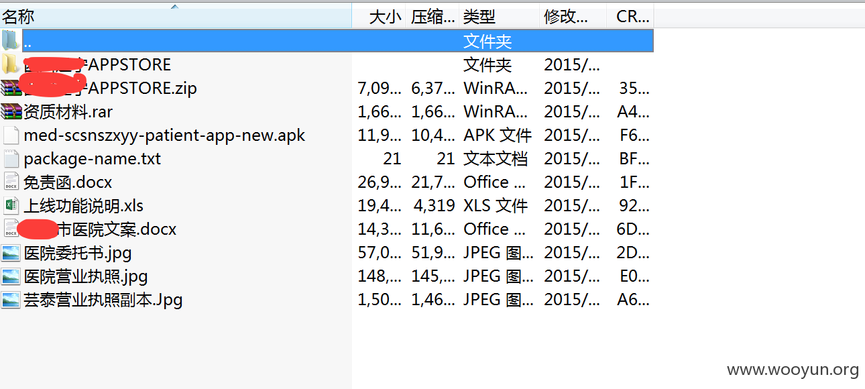Image resolution: width=865 pixels, height=389 pixels.
Task: Select med-scsnszxyy-patient-app-new.apk file name
Action: 164,135
